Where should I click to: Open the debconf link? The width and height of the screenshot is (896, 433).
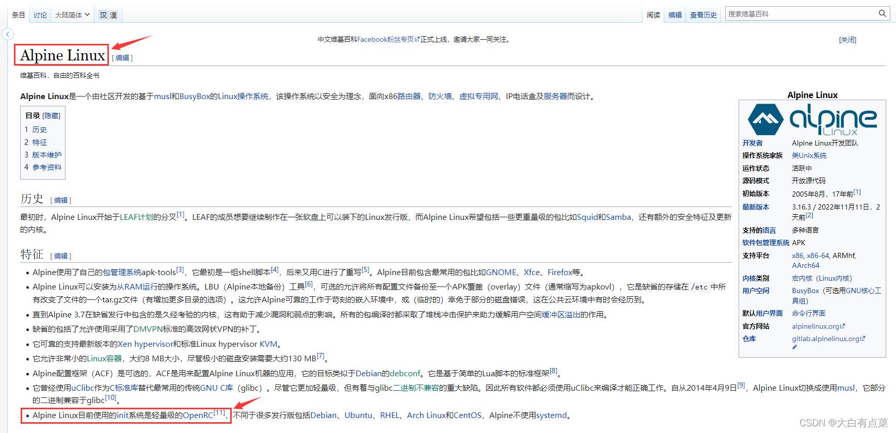click(405, 373)
